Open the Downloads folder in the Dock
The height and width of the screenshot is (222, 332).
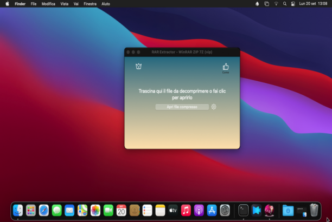288,211
